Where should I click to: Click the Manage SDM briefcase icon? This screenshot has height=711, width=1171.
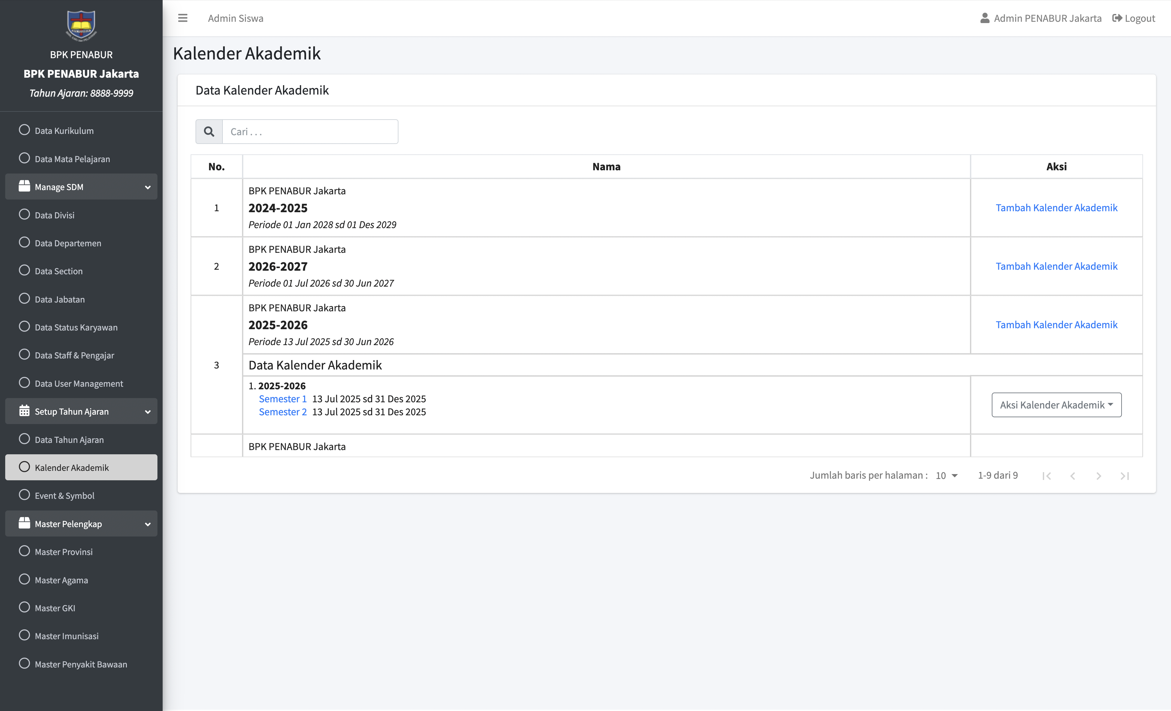pyautogui.click(x=24, y=186)
